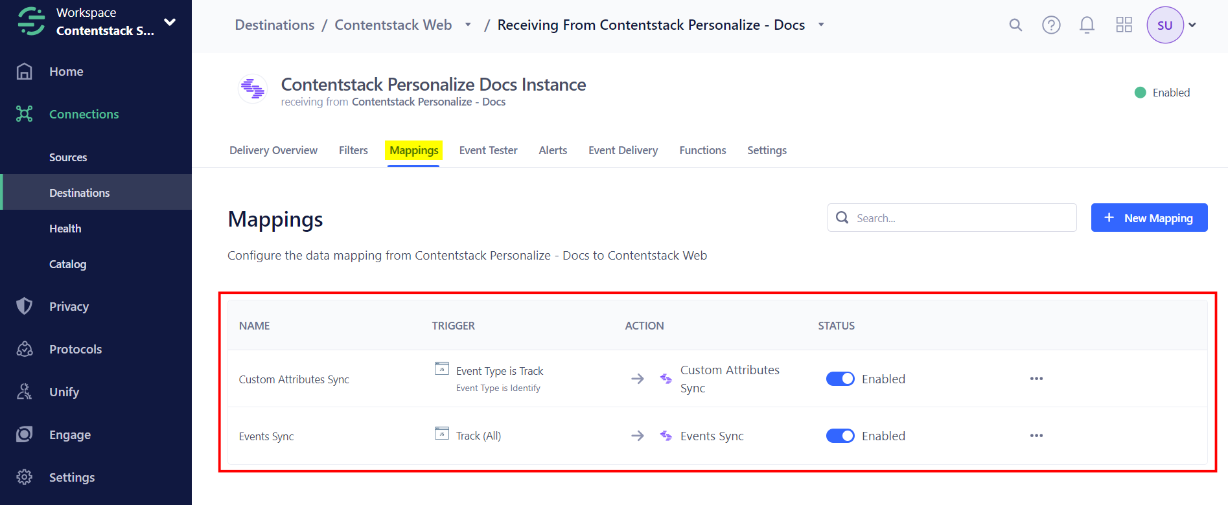Open the Contentstack Web breadcrumb dropdown
Screen dimensions: 1228x505
[x=468, y=25]
